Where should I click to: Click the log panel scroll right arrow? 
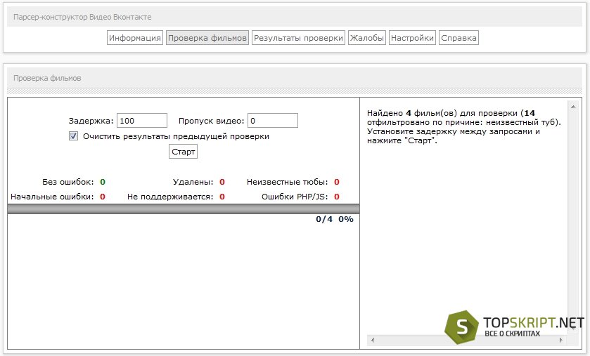coord(560,341)
